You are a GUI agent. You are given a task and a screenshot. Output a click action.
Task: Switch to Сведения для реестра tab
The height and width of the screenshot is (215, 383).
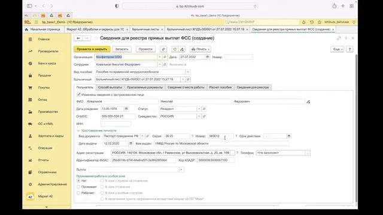(x=253, y=87)
